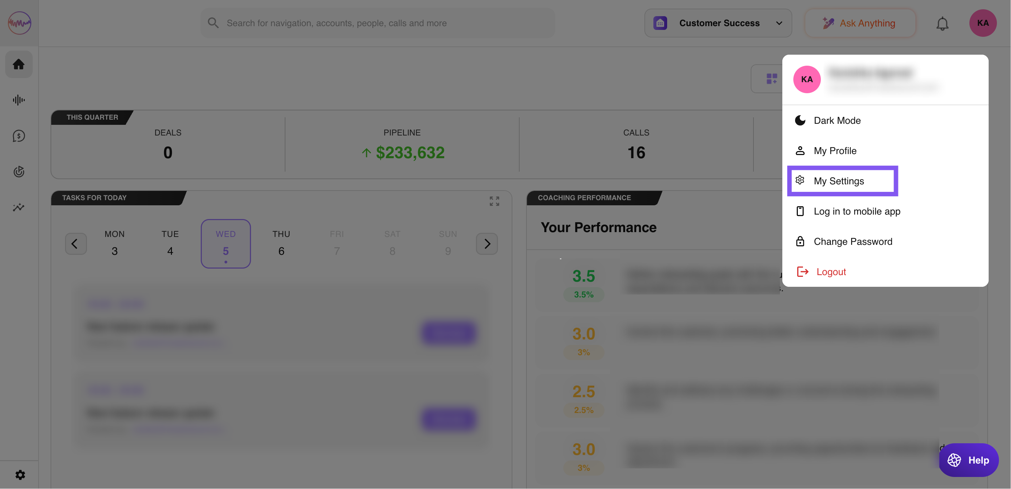
Task: Click the notifications bell icon
Action: [942, 23]
